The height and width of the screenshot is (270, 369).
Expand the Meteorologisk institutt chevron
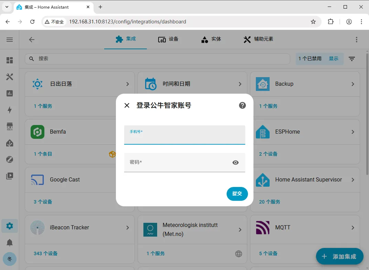240,230
